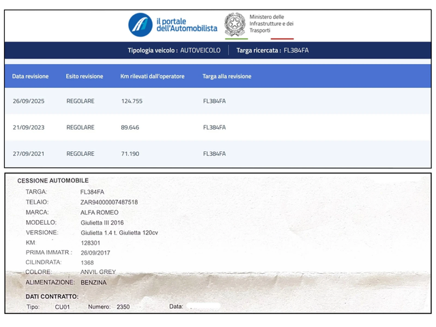436x327 pixels.
Task: Click the 71.190 km reading
Action: [129, 154]
